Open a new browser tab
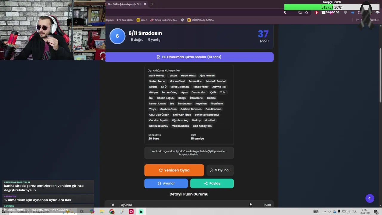 click(152, 4)
